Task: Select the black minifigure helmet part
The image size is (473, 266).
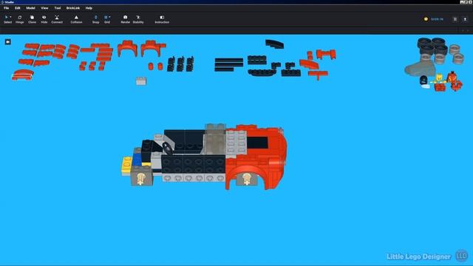Action: point(423,81)
